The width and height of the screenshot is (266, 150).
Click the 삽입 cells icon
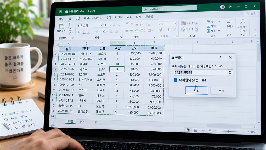pyautogui.click(x=208, y=21)
